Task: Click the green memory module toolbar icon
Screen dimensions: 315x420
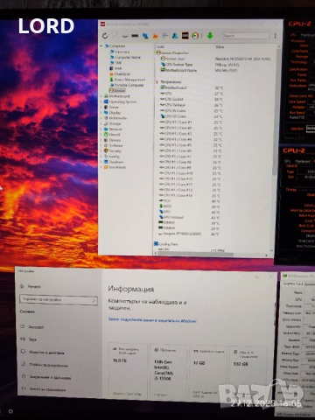Action: pyautogui.click(x=135, y=36)
